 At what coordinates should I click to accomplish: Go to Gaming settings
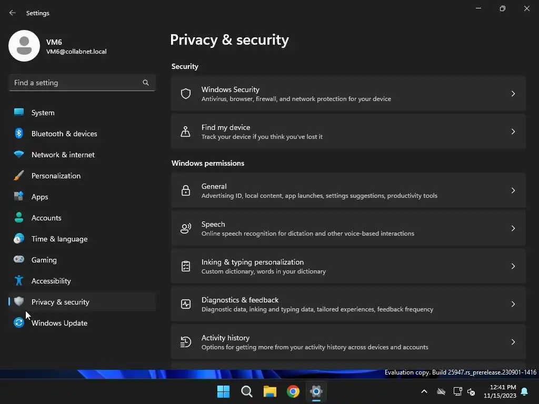click(x=82, y=259)
